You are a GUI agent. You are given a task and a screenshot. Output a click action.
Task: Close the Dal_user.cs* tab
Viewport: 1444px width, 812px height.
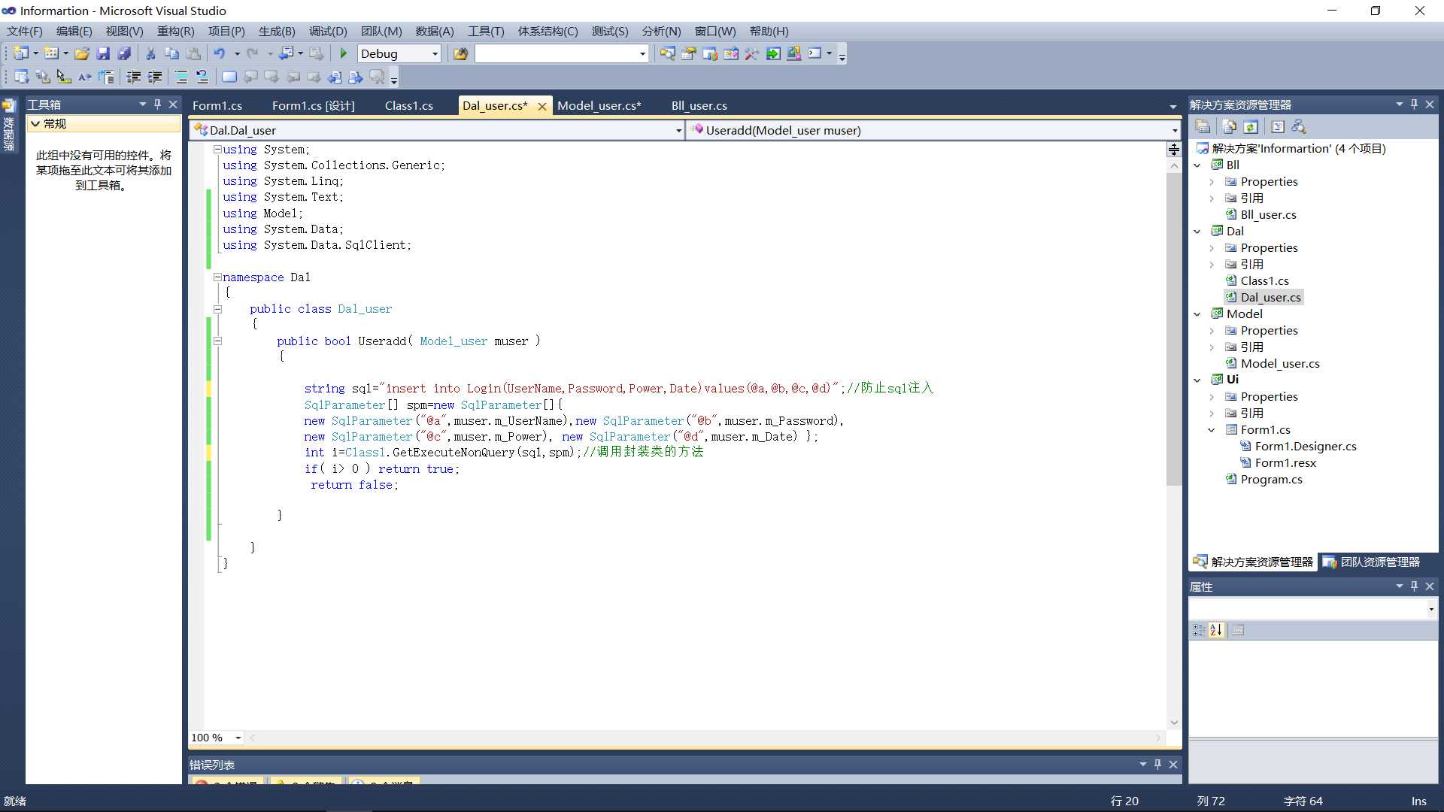click(x=542, y=107)
